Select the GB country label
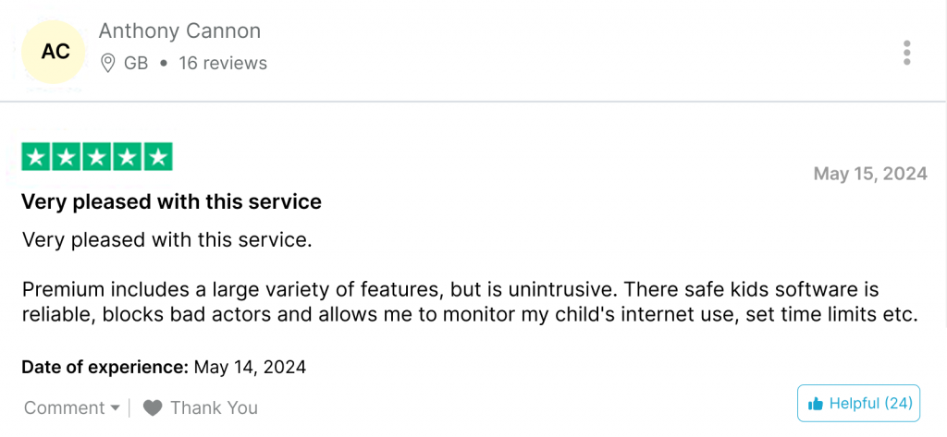 pos(136,63)
